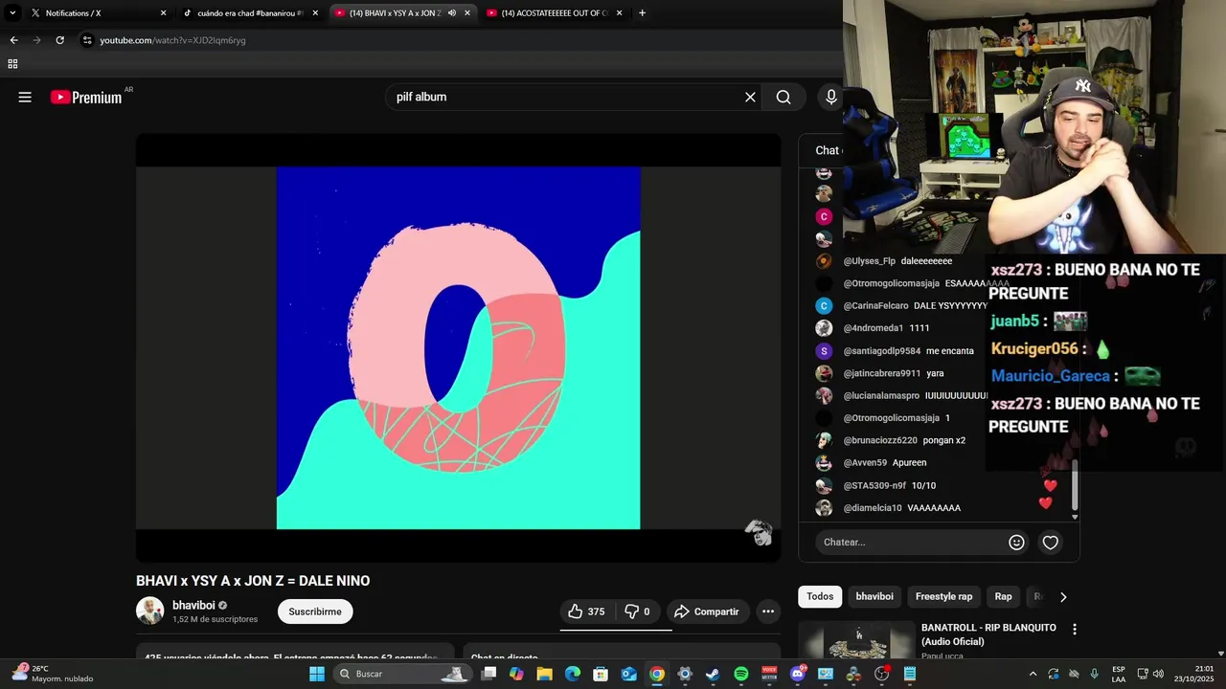Open Discord from the taskbar
The width and height of the screenshot is (1226, 689).
tap(797, 674)
